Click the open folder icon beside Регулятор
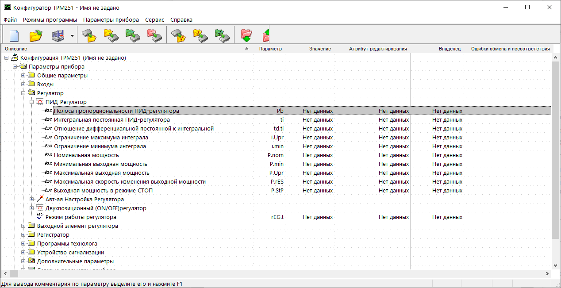This screenshot has width=561, height=288. (x=31, y=93)
